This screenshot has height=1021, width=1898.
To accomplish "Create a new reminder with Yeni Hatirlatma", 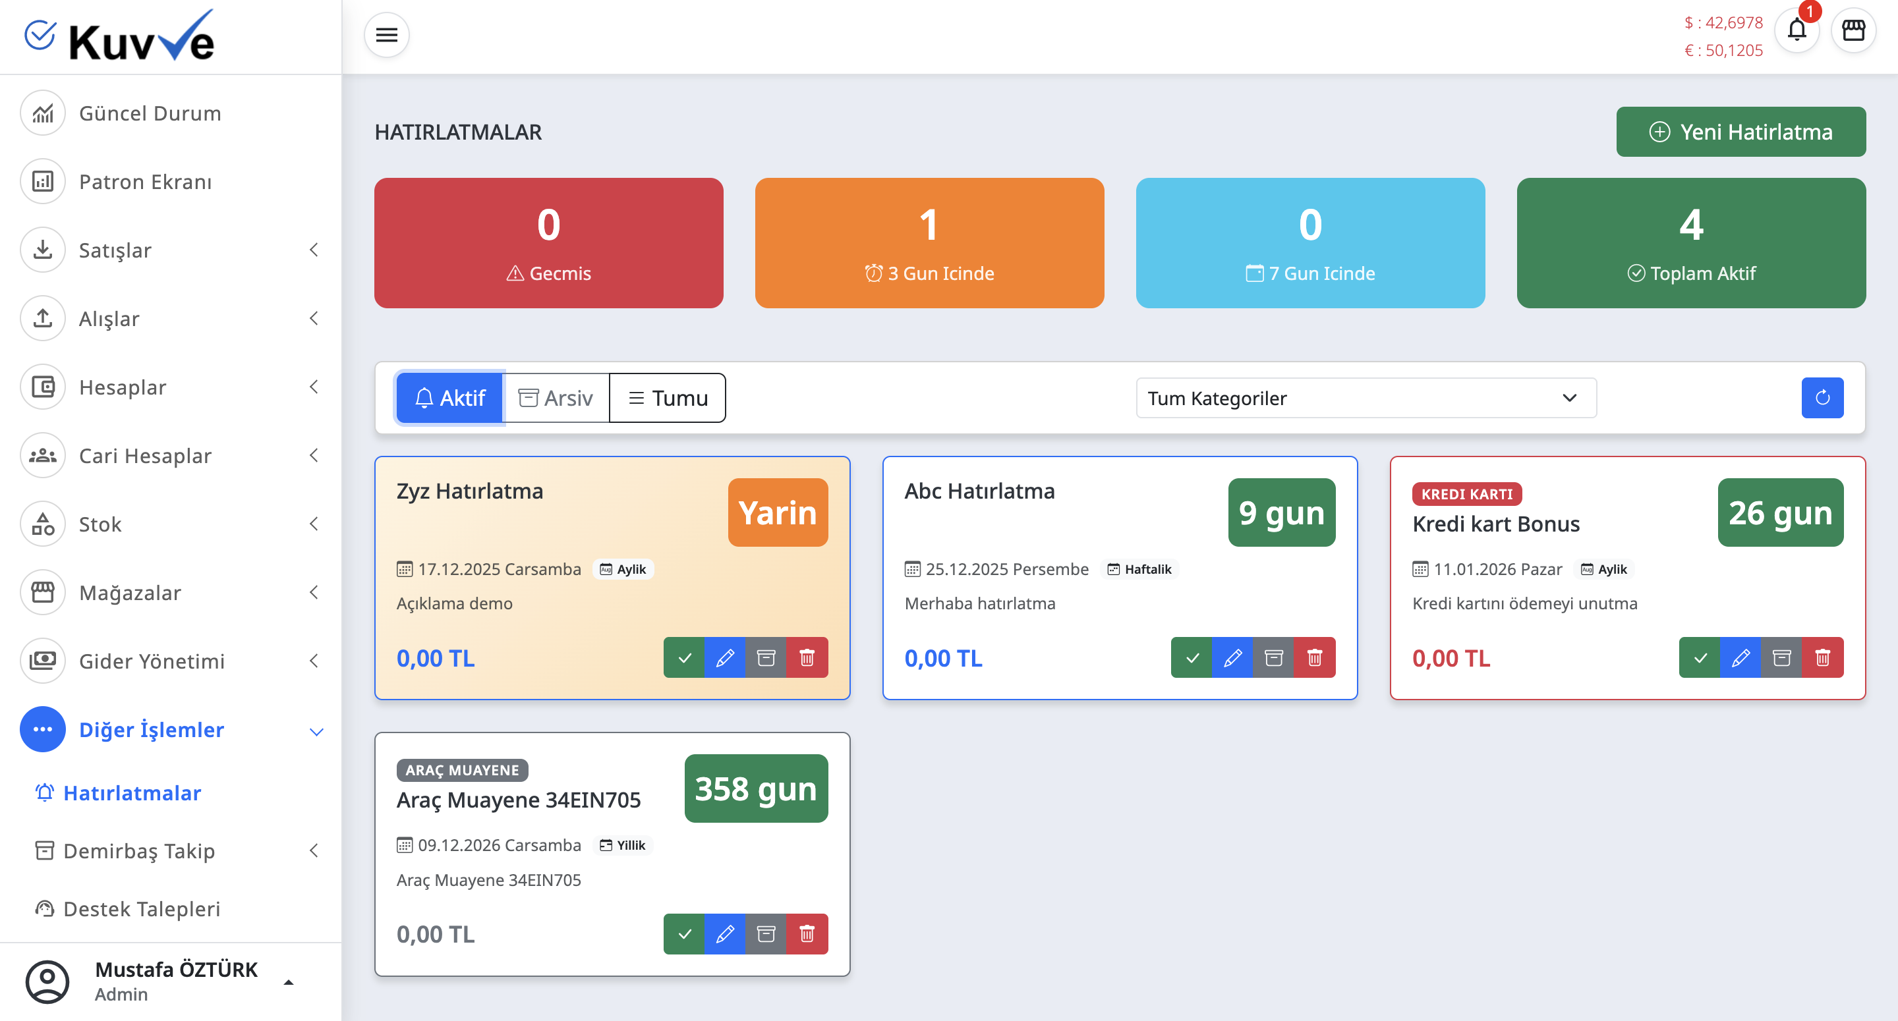I will pos(1740,132).
